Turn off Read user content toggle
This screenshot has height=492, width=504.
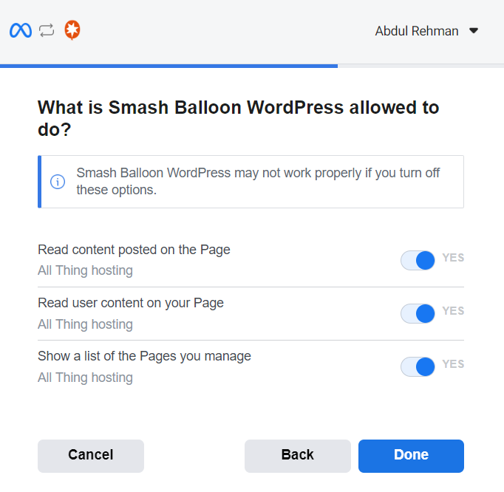coord(418,313)
